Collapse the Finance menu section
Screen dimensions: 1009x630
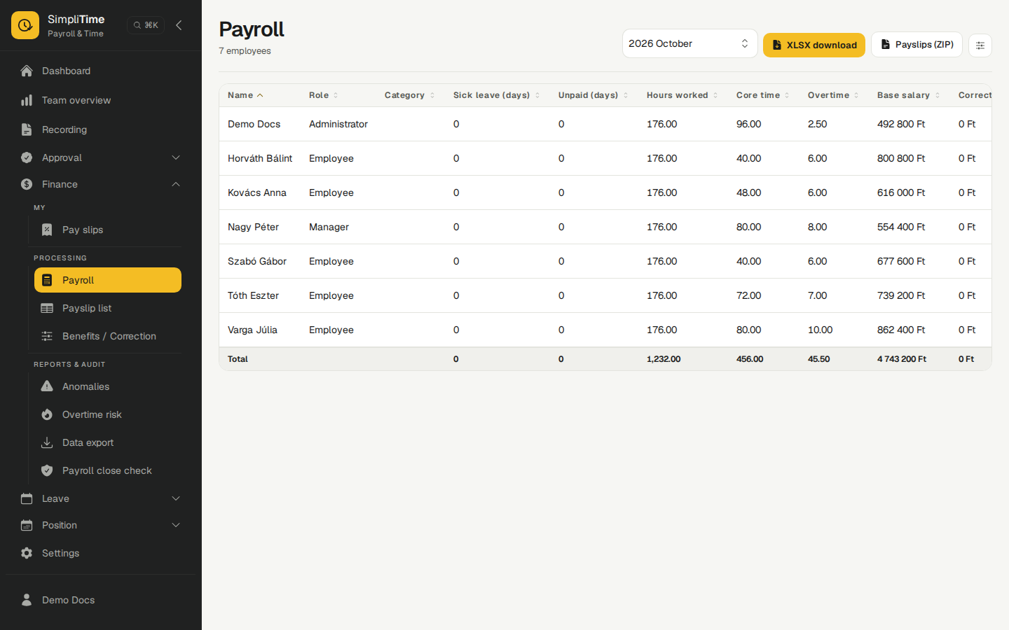coord(101,184)
